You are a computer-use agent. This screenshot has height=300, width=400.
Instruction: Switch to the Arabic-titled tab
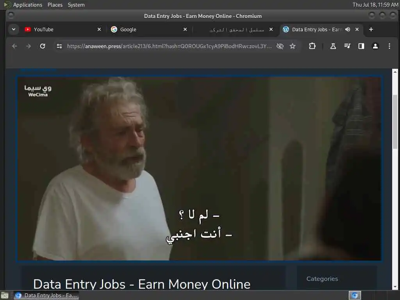(235, 30)
